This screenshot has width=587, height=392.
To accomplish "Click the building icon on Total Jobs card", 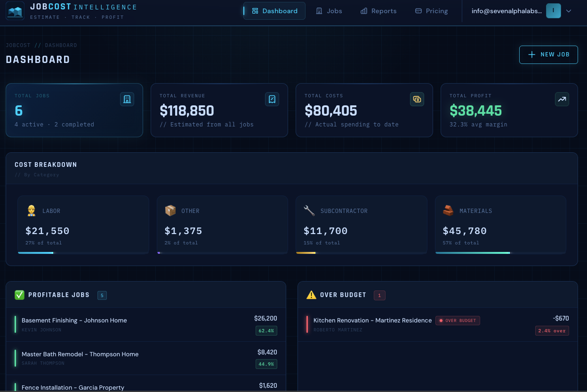I will click(127, 99).
